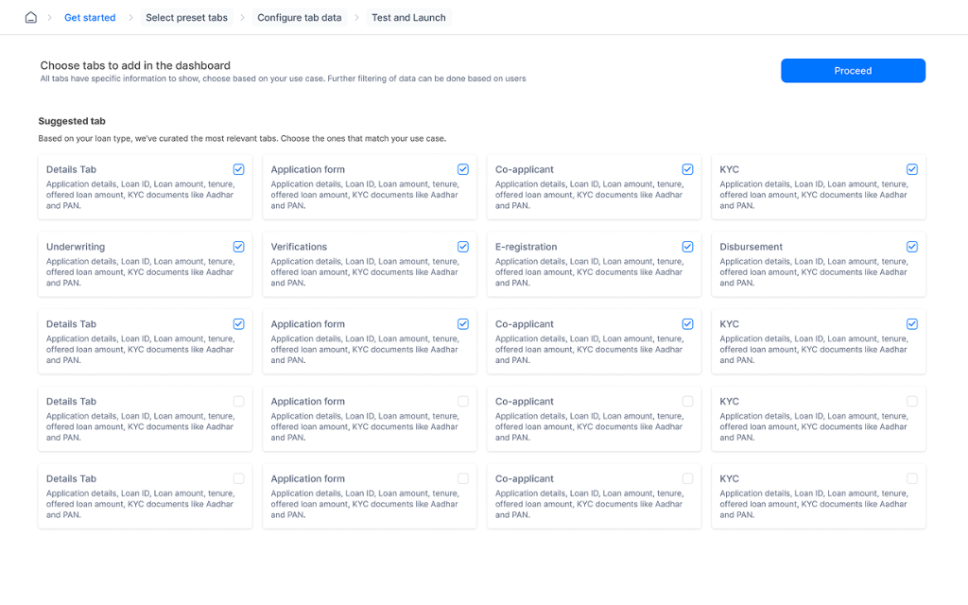Check the Application form box in bottom row
The width and height of the screenshot is (968, 605).
pos(462,478)
